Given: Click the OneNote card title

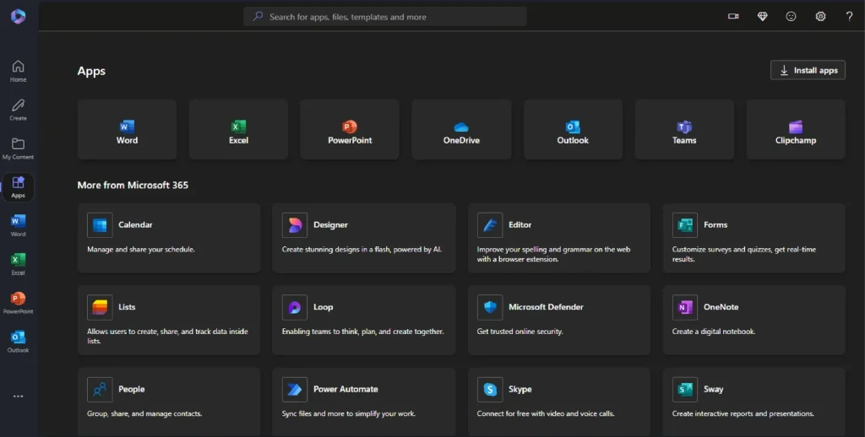Looking at the screenshot, I should [721, 307].
